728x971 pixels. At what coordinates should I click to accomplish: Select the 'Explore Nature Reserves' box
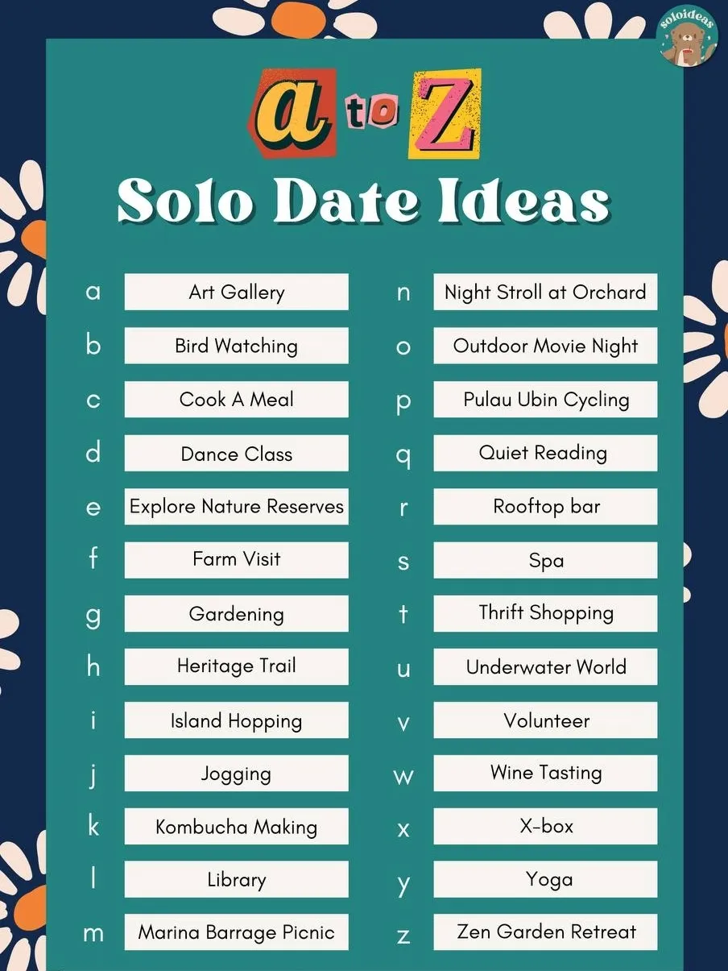tap(237, 506)
